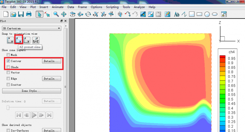Snap to the default 3D orientation view
Image resolution: width=245 pixels, height=132 pixels.
(36, 40)
